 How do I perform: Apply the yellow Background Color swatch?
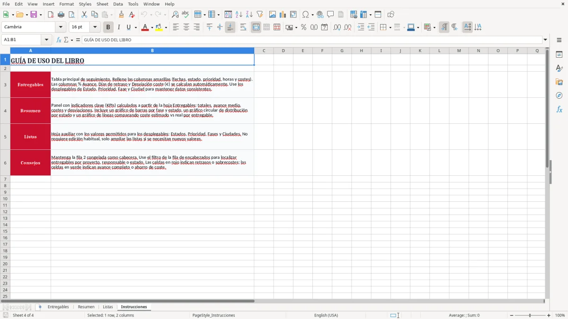pos(159,27)
